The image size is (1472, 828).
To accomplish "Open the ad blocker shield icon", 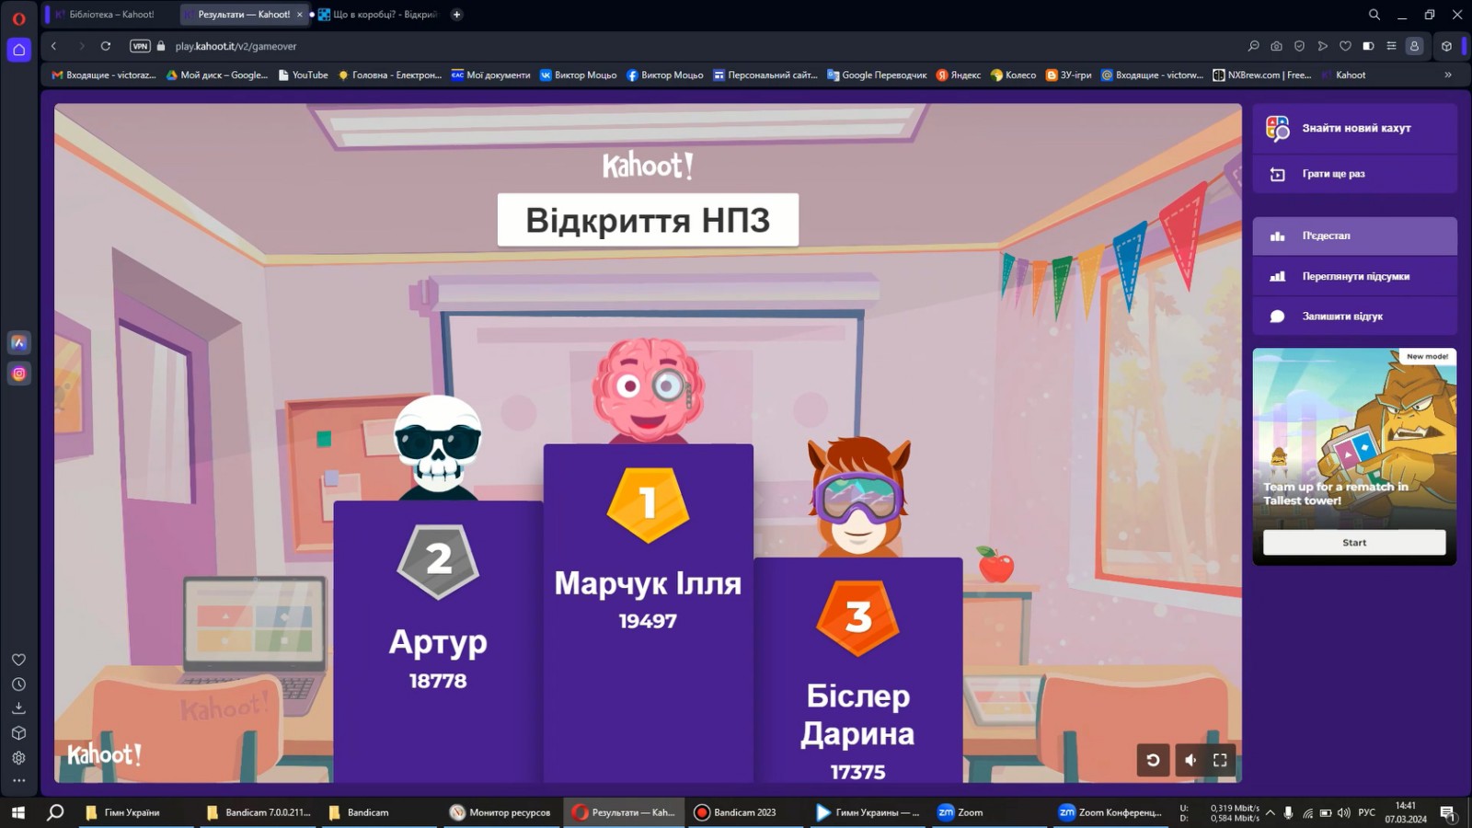I will 1299,46.
